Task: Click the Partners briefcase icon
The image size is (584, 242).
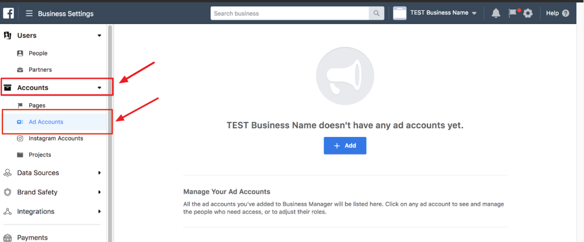Action: (20, 70)
